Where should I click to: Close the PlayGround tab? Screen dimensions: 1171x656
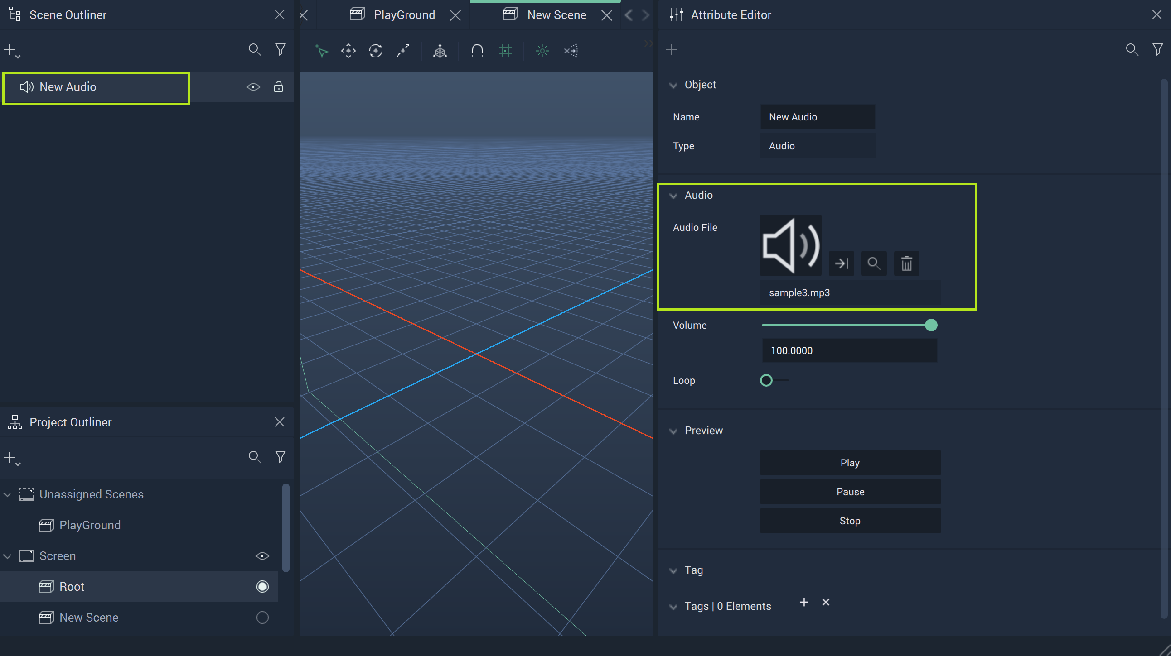pos(455,15)
